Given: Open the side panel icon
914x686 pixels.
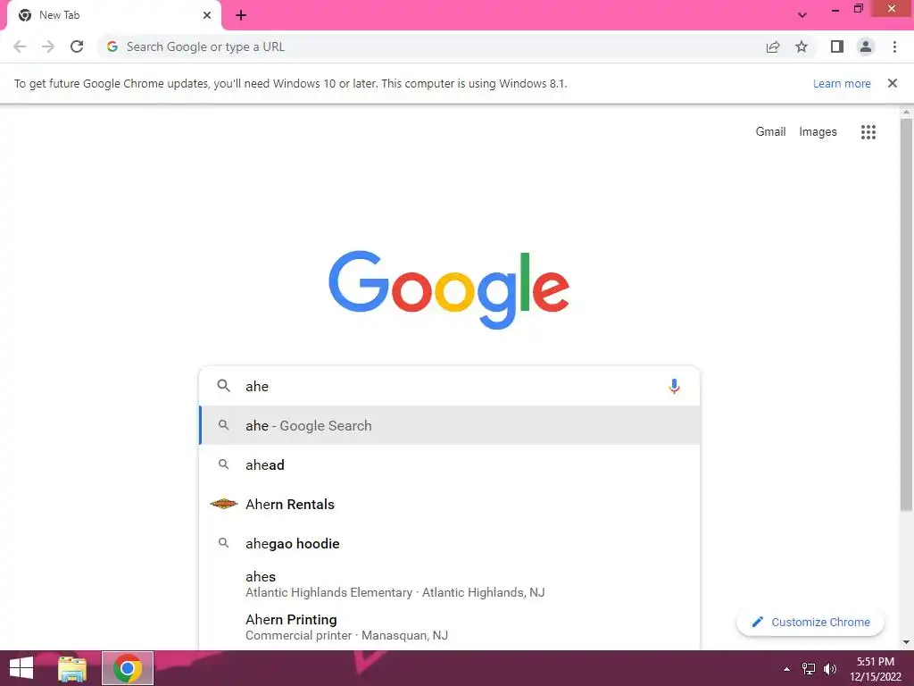Looking at the screenshot, I should [x=837, y=46].
